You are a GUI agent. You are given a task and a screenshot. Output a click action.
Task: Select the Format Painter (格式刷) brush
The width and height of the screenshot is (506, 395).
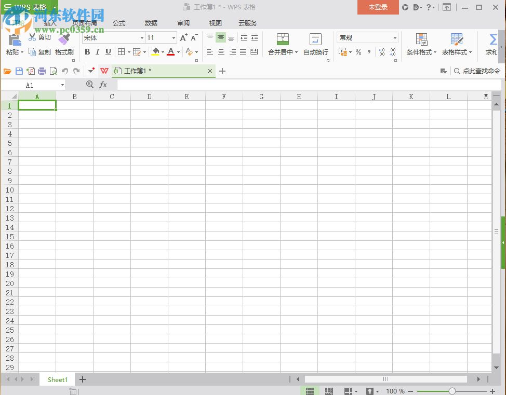click(64, 39)
